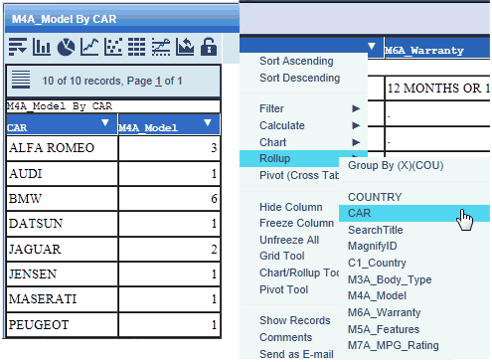Roll up by COUNTRY

click(x=375, y=197)
